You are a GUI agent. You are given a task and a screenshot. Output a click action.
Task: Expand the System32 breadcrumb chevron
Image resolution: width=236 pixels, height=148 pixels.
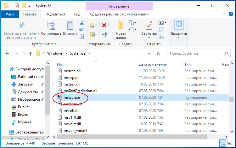point(89,53)
